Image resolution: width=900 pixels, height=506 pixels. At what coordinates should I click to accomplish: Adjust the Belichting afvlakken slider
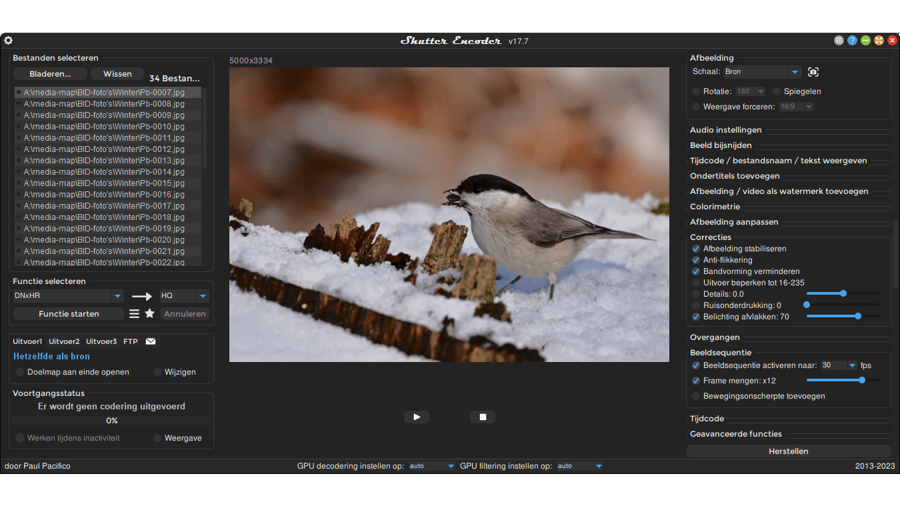coord(857,316)
